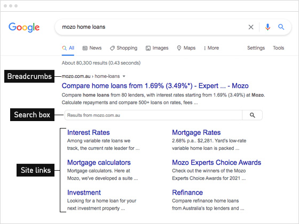
Task: Click the snippet Mortgage calculators. Here at
Action: tap(103, 174)
